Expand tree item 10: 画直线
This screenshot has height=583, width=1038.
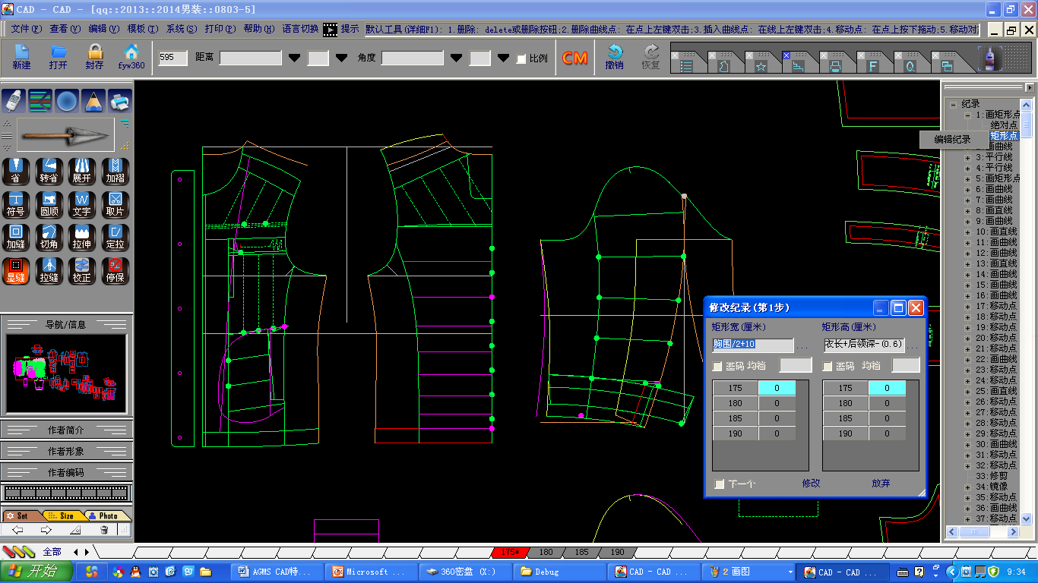967,232
